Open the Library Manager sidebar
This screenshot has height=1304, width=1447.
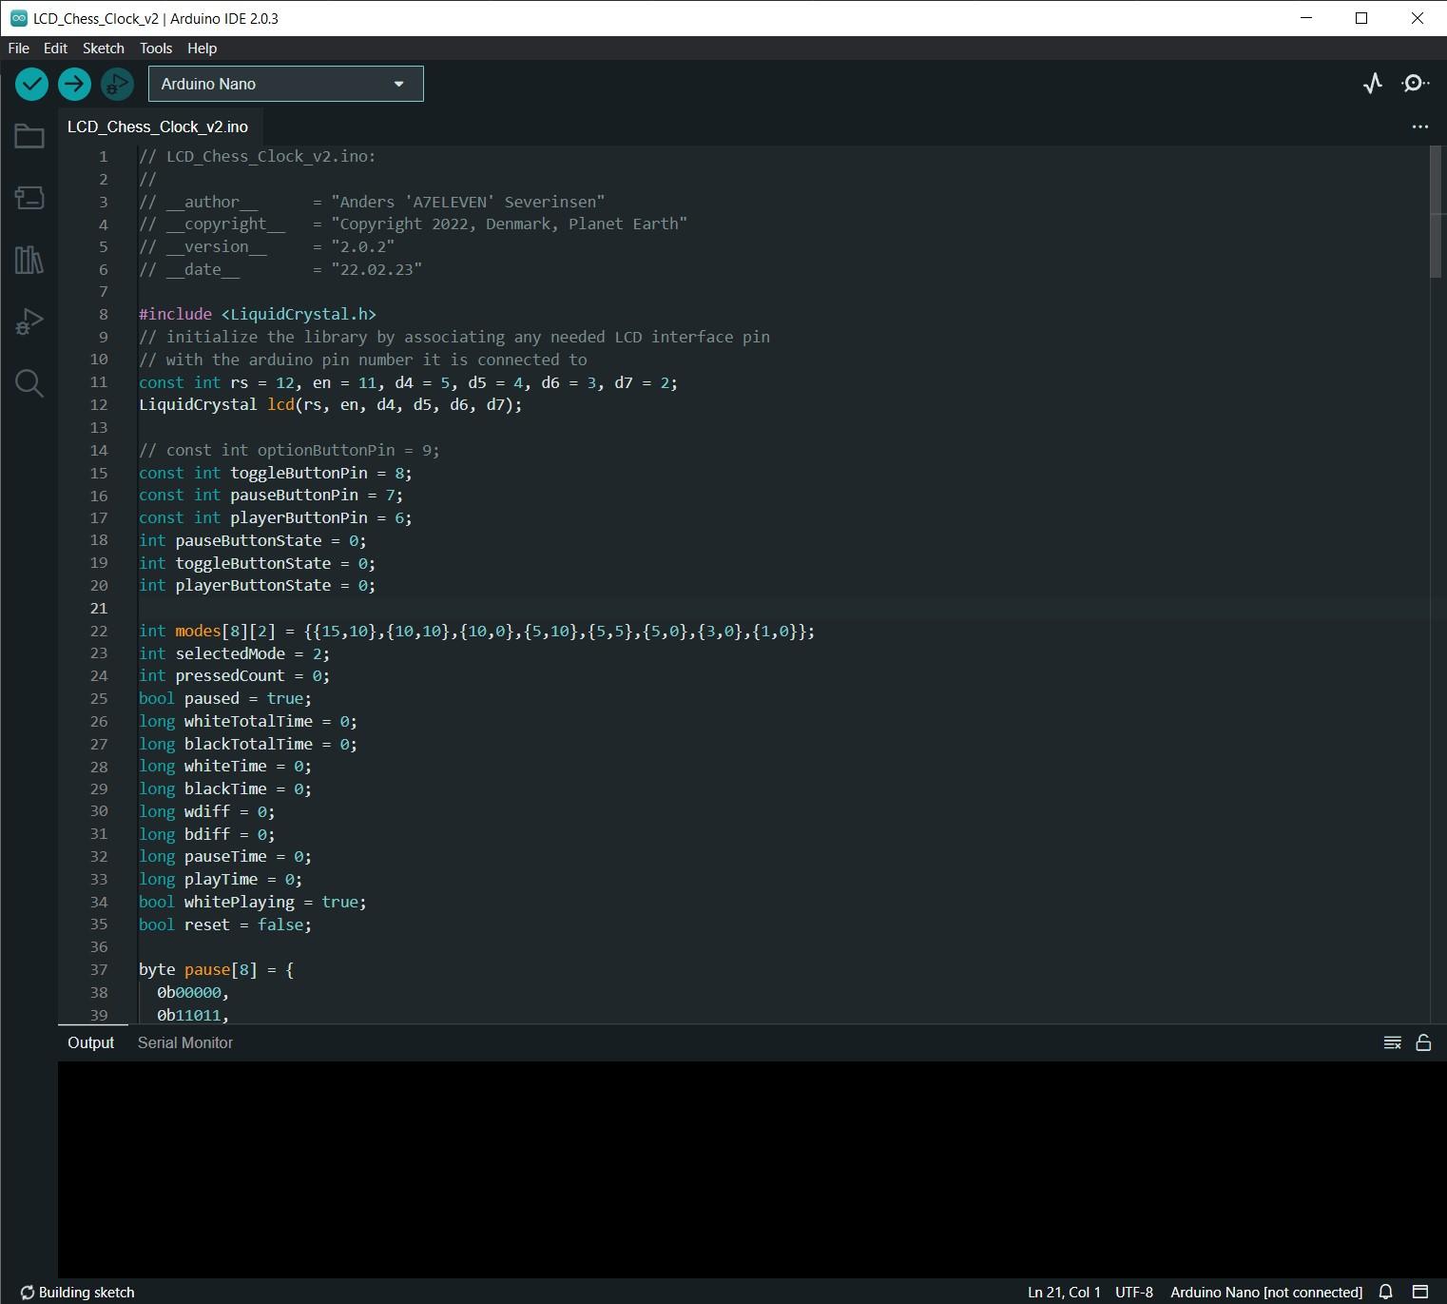pos(29,260)
